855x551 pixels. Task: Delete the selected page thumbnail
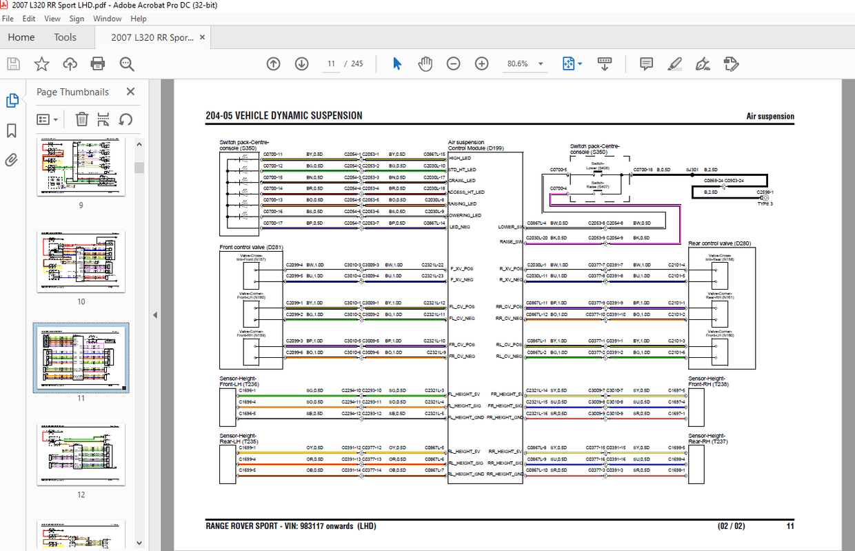coord(81,119)
